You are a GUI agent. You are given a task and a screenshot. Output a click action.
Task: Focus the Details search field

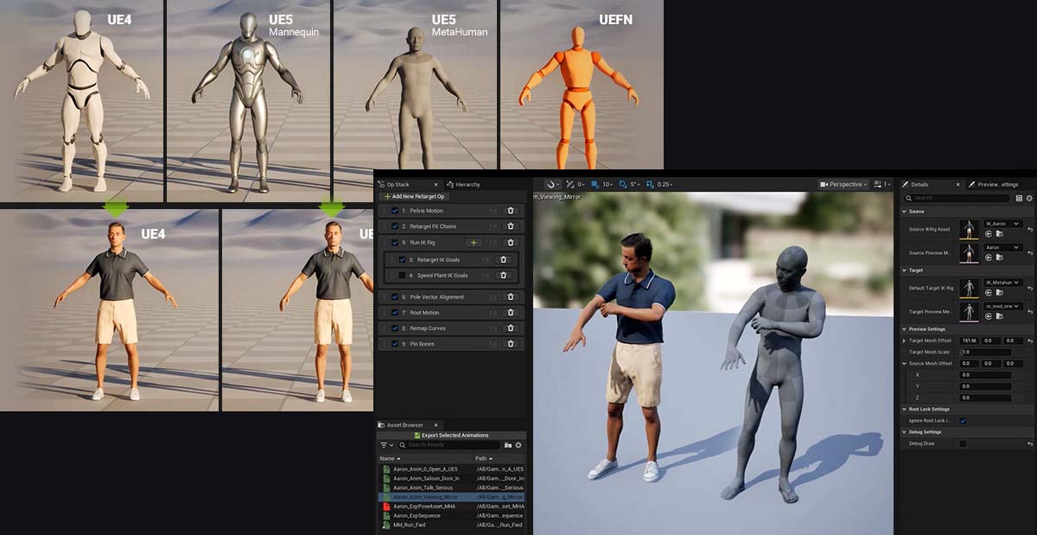(x=957, y=198)
